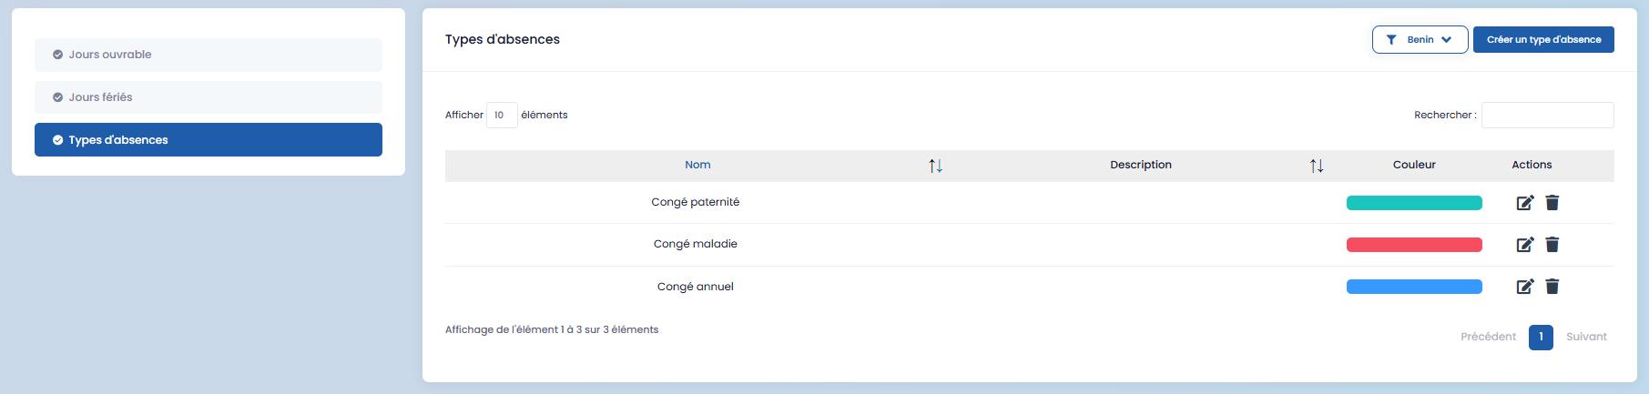Click the red Congé maladie color bar
Viewport: 1649px width, 394px height.
click(x=1414, y=245)
